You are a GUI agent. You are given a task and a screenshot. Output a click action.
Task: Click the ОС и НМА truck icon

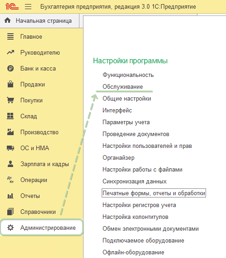(10, 148)
